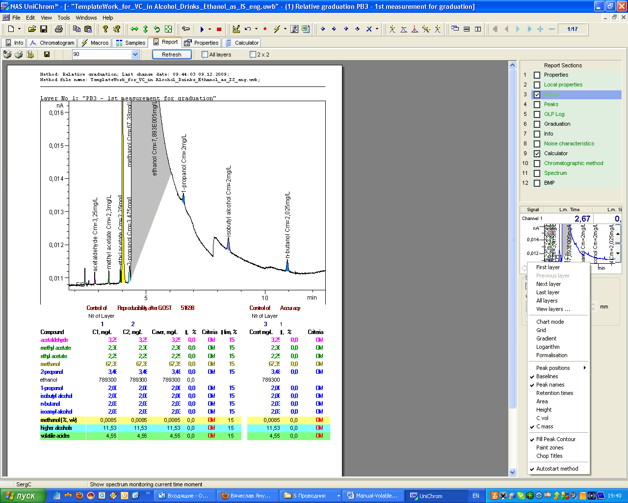The image size is (628, 503).
Task: Click the blue left arrow shift icon
Action: 323,29
